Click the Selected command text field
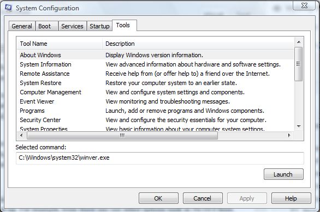The image size is (320, 212). coord(160,158)
